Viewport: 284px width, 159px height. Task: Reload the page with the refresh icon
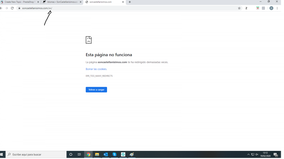pos(12,8)
